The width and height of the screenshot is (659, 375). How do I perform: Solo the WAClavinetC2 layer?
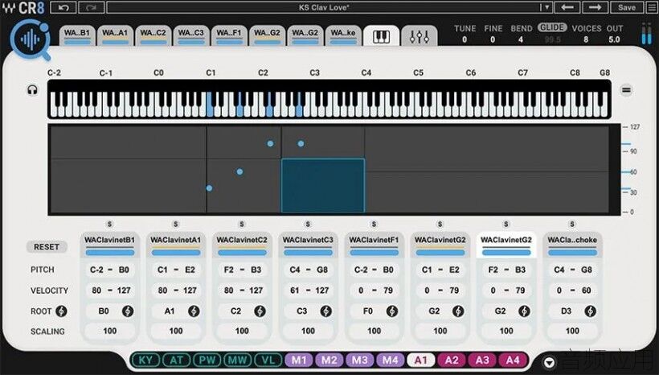click(x=242, y=225)
